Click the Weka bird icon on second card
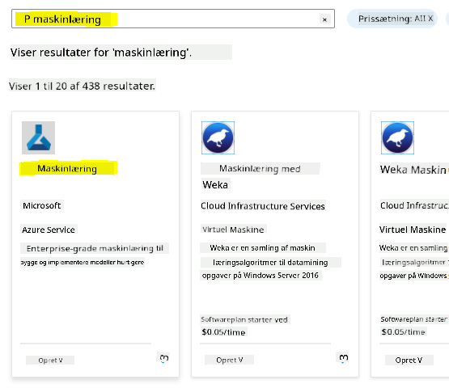449x388 pixels. (x=218, y=137)
